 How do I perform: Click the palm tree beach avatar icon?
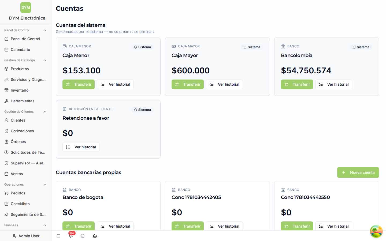376,231
